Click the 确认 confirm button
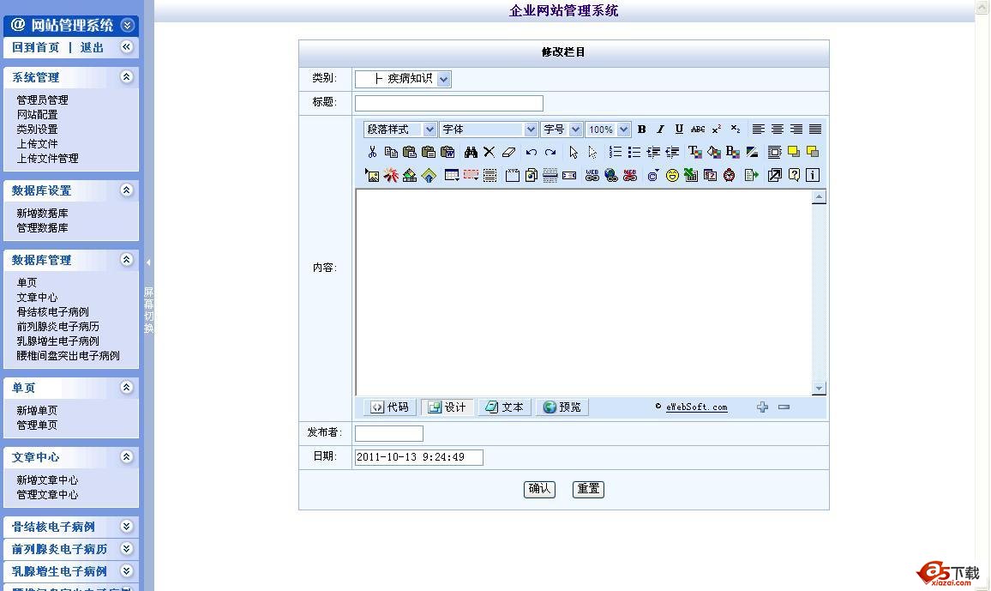Image resolution: width=991 pixels, height=591 pixels. tap(539, 489)
